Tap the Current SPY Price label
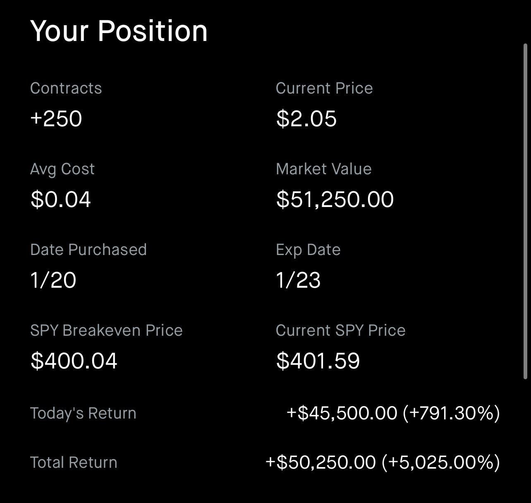This screenshot has height=503, width=531. point(340,330)
